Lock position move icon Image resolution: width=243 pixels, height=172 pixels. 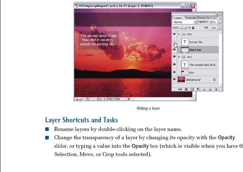click(x=189, y=28)
